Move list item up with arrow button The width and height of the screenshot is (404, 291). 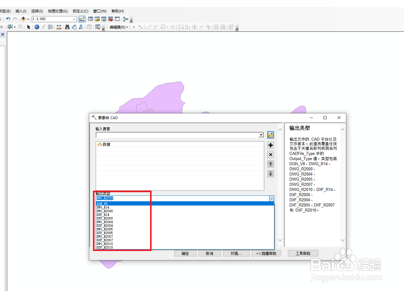tap(271, 164)
